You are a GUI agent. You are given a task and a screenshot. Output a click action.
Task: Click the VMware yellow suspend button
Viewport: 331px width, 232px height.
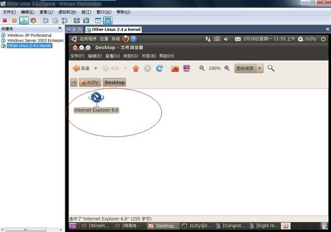(x=14, y=20)
